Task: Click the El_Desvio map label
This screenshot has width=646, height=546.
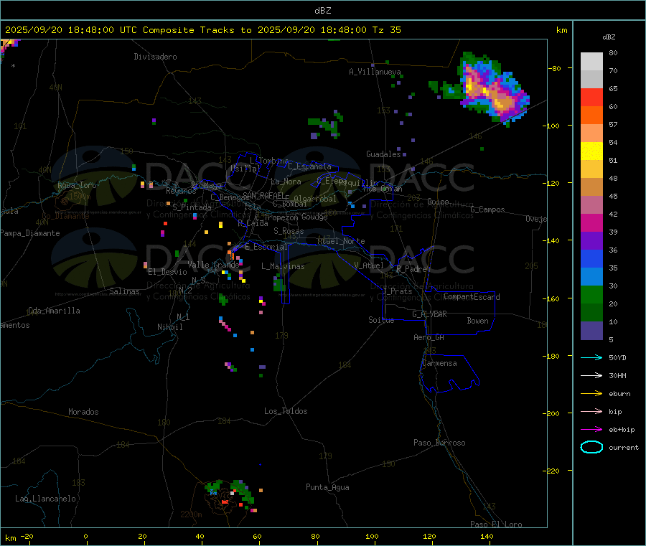Action: [x=168, y=272]
